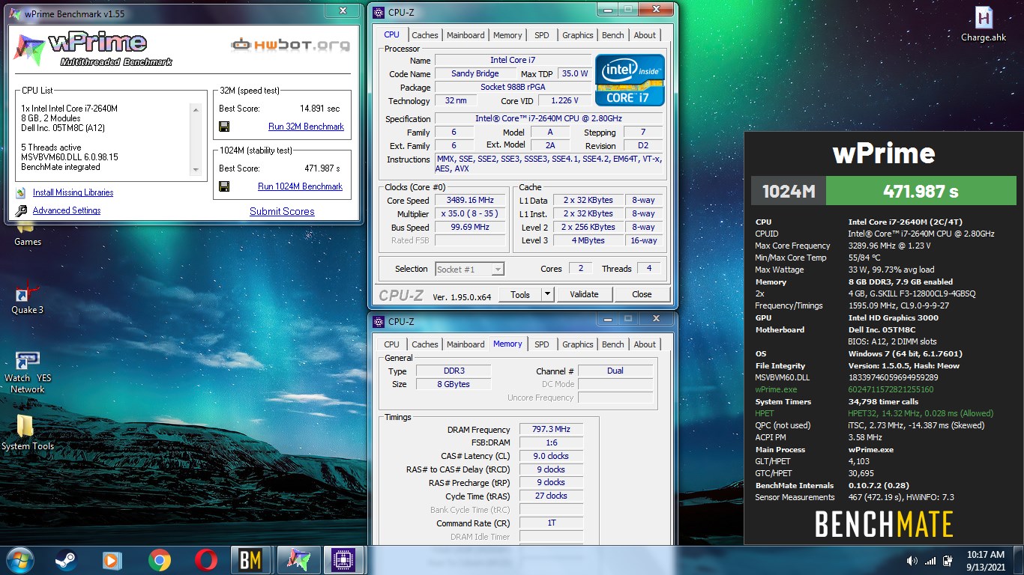This screenshot has width=1024, height=575.
Task: Click the Cycle Time value 27 clocks
Action: 551,496
